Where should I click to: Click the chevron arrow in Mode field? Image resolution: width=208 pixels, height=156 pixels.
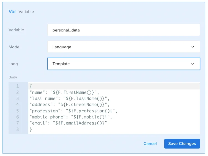click(x=193, y=47)
